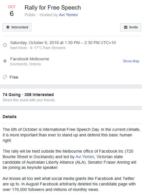Open host Avi Yemini's profile link
Image resolution: width=142 pixels, height=195 pixels.
pos(68,15)
